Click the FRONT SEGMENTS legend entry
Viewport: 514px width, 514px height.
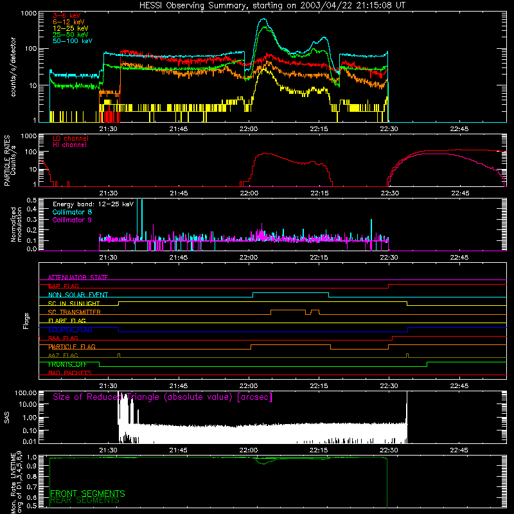click(x=87, y=493)
